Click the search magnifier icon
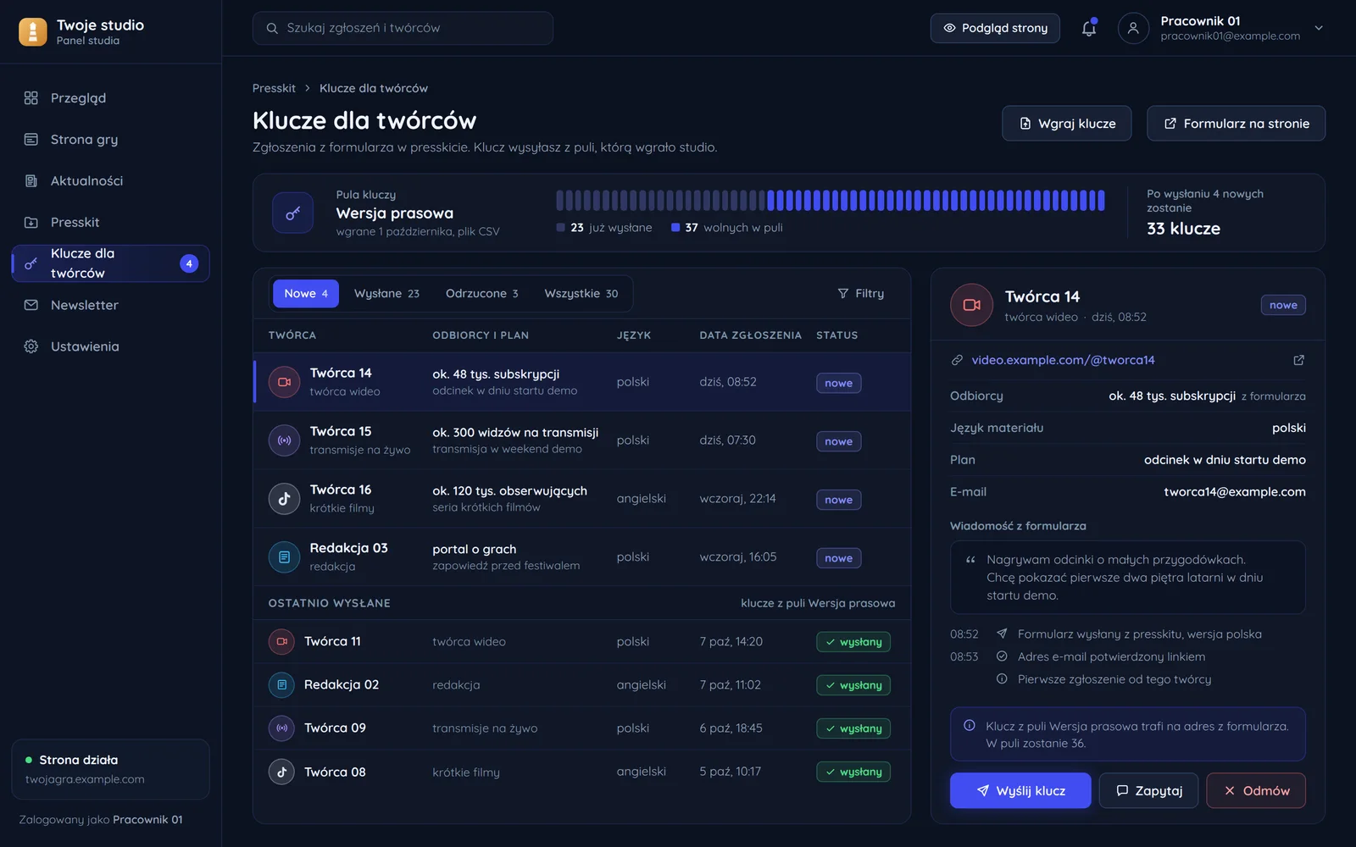 pos(272,28)
